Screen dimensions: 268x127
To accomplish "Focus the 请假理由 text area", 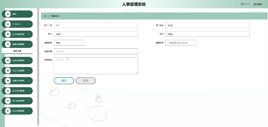I will [96, 66].
